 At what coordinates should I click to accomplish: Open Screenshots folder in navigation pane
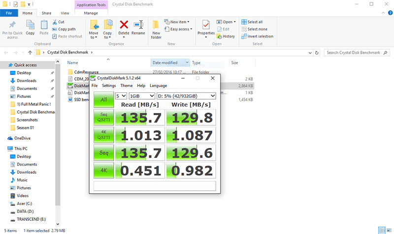tap(27, 120)
